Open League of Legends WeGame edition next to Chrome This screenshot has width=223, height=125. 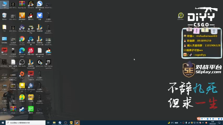point(40,41)
